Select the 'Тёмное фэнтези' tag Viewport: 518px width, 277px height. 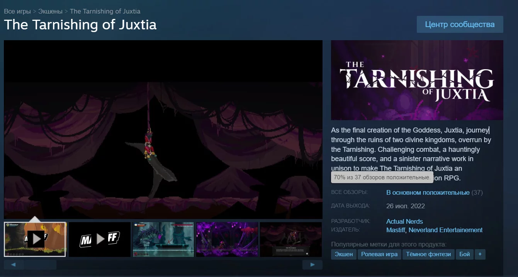[x=428, y=254]
